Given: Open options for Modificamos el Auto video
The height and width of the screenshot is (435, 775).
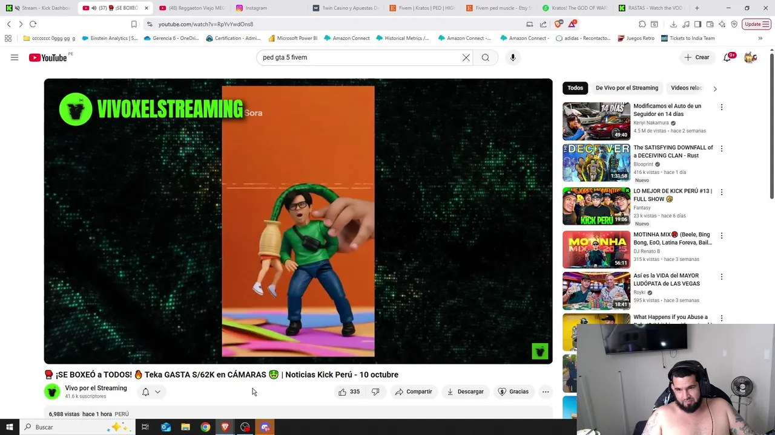Looking at the screenshot, I should coord(721,107).
